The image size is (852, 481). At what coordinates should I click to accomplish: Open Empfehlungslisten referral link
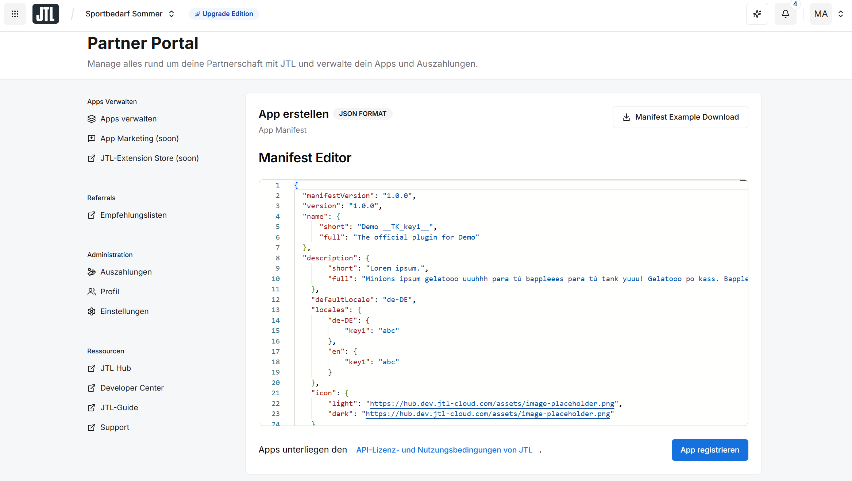tap(133, 215)
